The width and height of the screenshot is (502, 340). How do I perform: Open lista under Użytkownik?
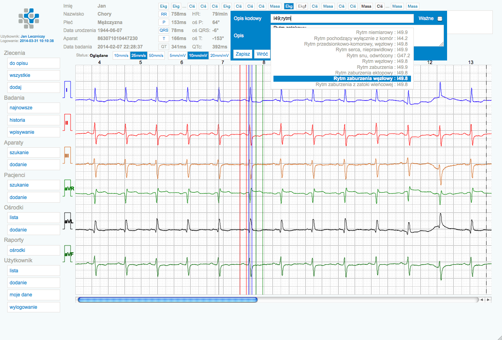click(x=34, y=271)
